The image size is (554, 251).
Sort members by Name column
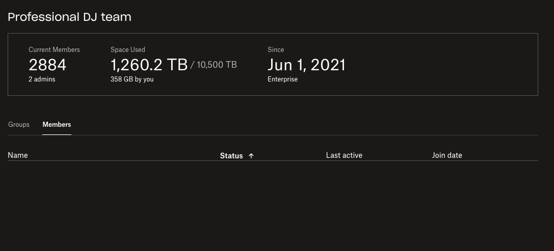click(18, 155)
